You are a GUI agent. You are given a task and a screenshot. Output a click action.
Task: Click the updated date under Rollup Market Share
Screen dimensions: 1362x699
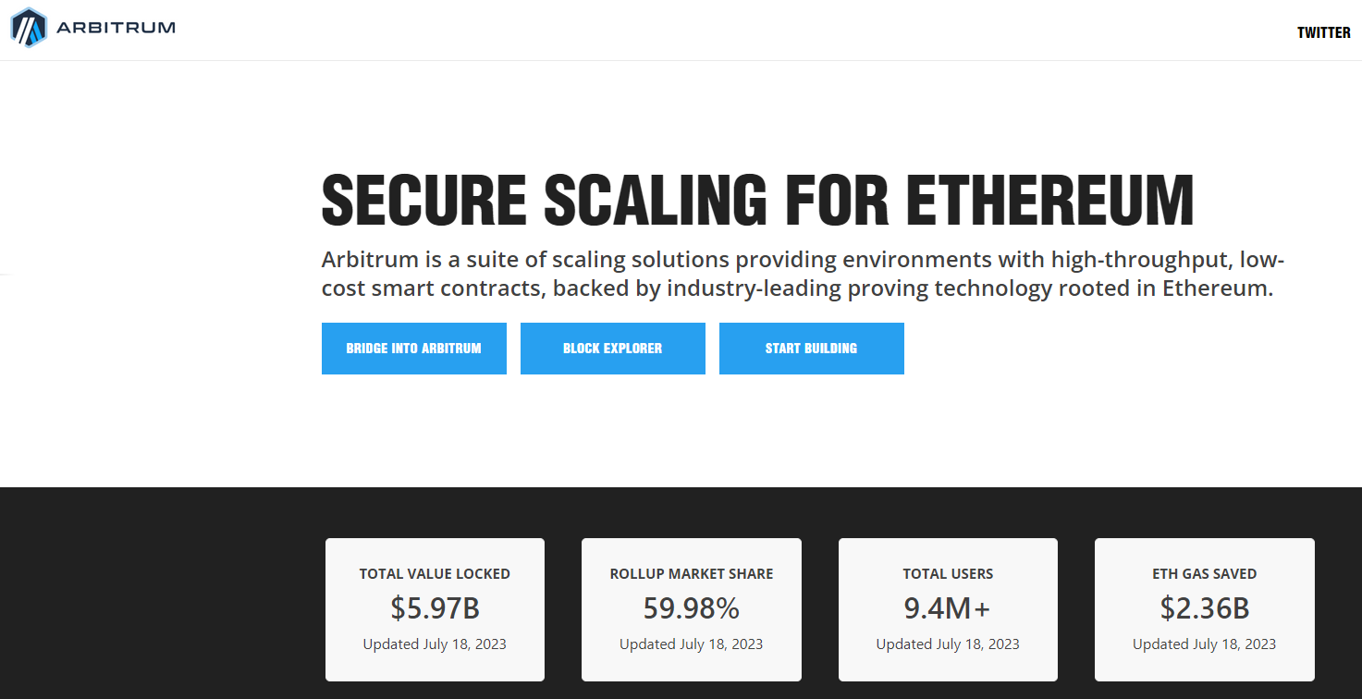(692, 644)
